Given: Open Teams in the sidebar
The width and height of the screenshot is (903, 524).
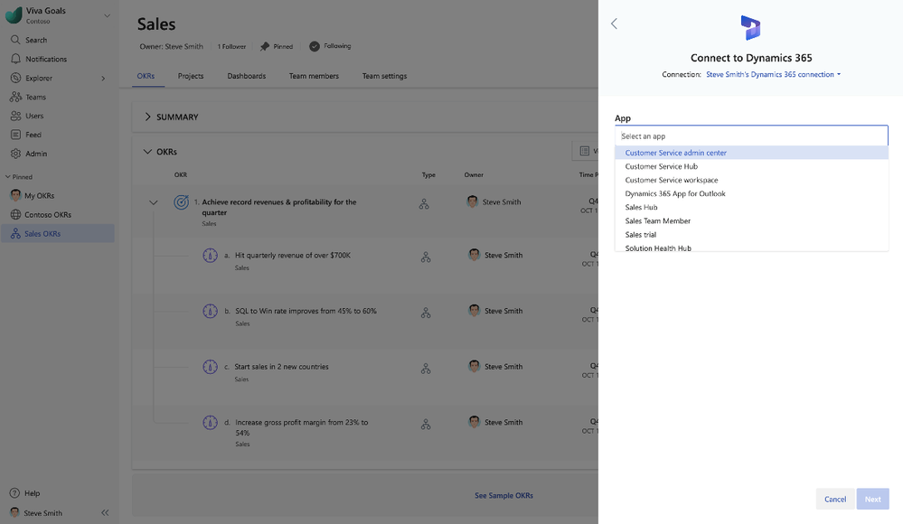Looking at the screenshot, I should (x=35, y=97).
